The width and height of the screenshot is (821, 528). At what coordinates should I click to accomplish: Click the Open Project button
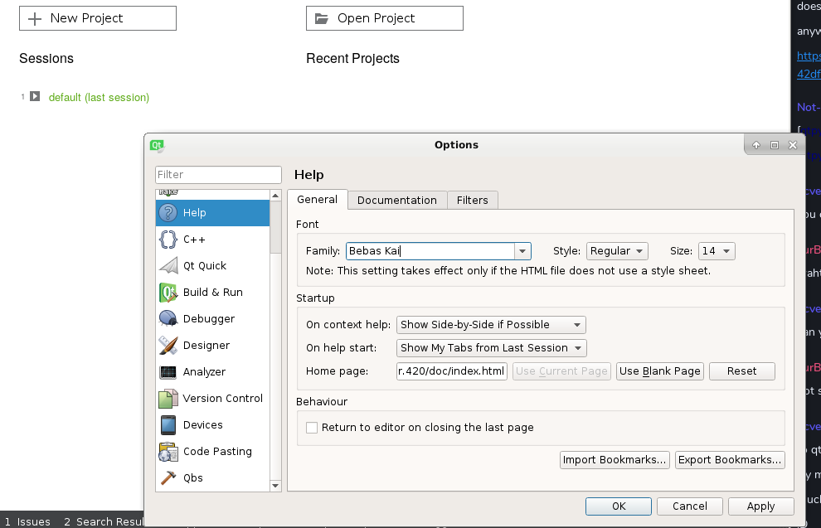[385, 18]
